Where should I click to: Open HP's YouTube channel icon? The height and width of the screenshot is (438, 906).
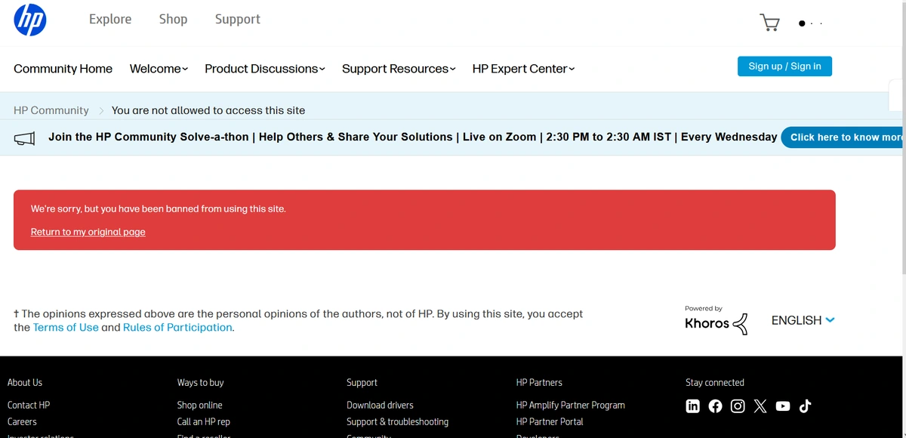click(783, 406)
